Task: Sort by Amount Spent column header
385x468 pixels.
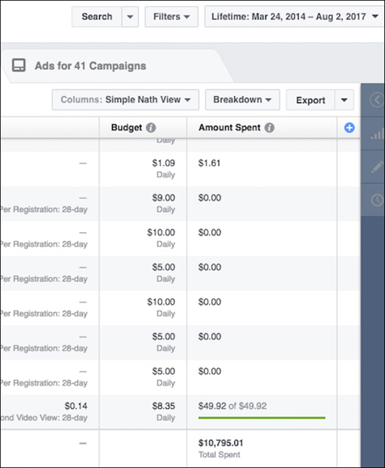Action: tap(262, 128)
